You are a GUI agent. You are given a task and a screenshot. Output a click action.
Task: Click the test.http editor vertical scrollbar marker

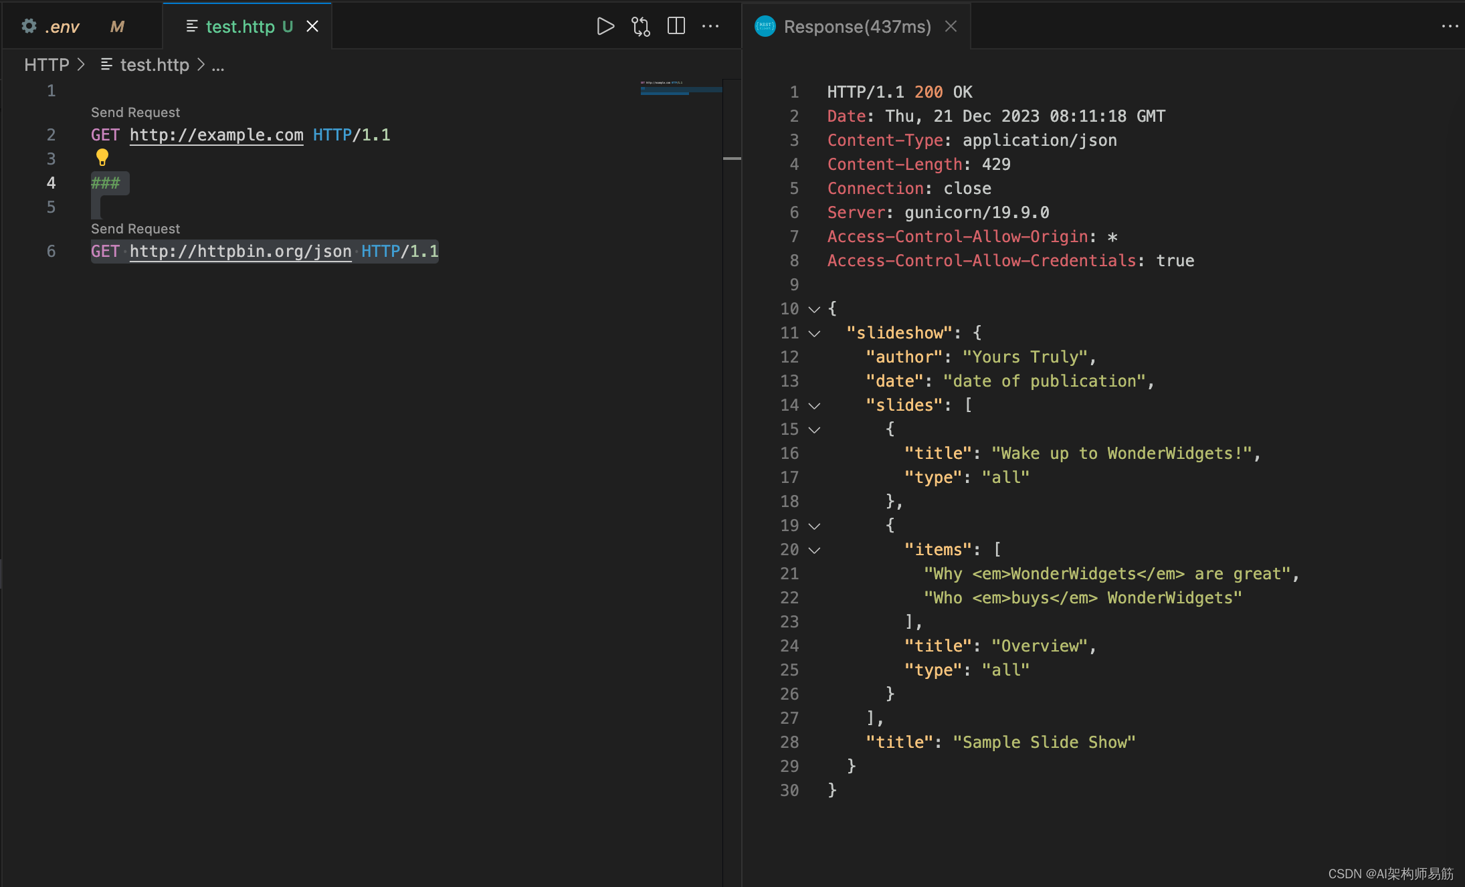coord(732,159)
